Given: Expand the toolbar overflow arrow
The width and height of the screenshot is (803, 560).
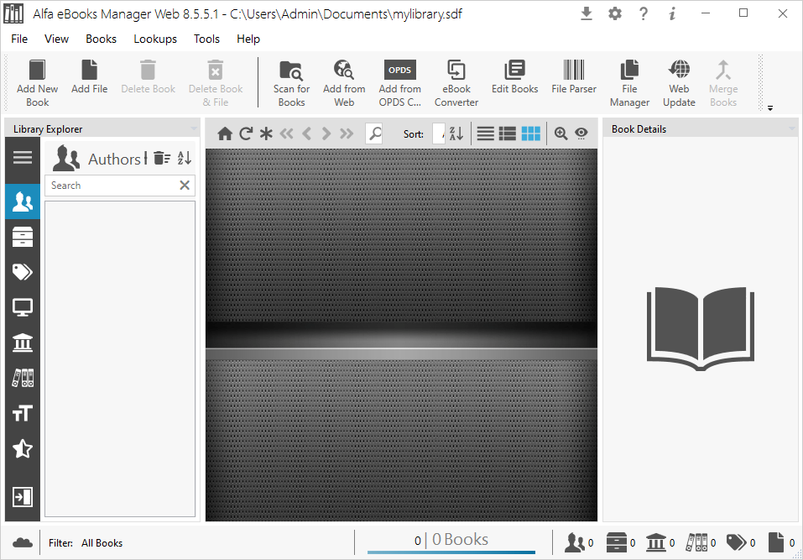Looking at the screenshot, I should (x=769, y=107).
